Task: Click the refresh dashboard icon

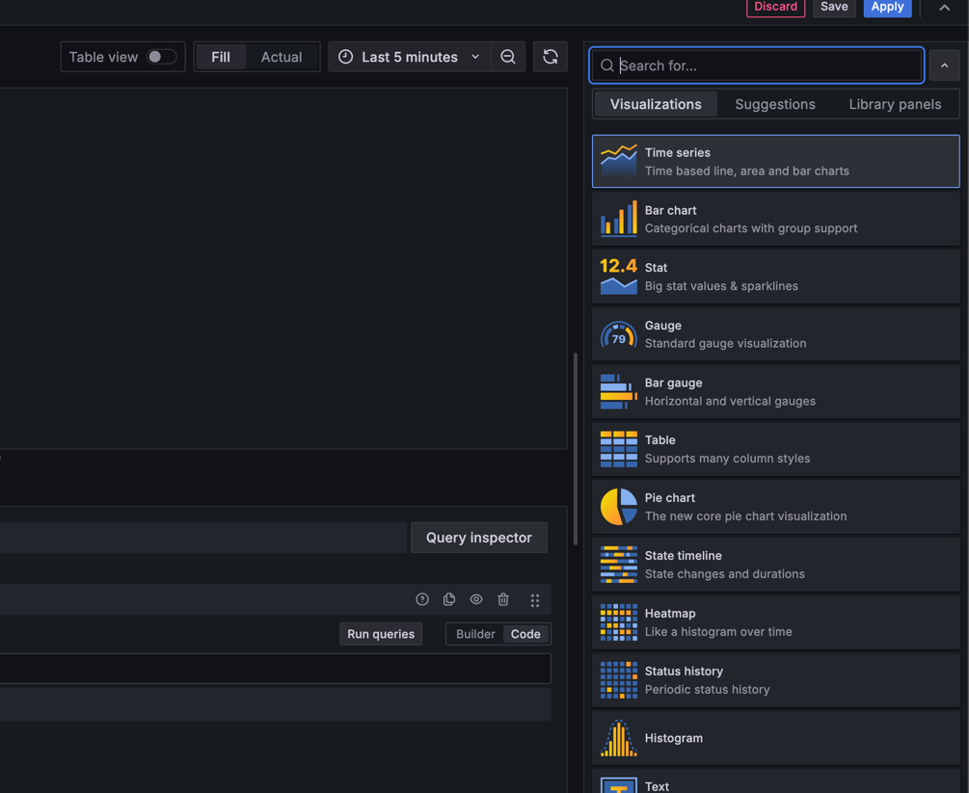Action: tap(551, 57)
